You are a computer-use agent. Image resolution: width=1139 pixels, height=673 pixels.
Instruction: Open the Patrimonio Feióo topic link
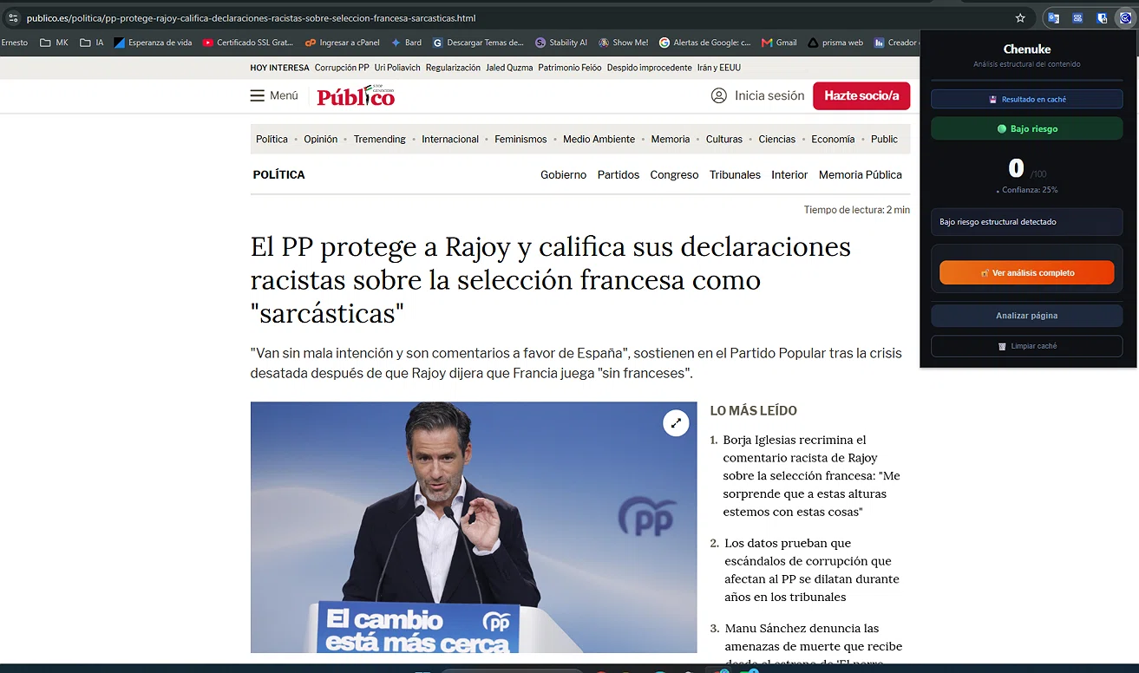point(570,68)
